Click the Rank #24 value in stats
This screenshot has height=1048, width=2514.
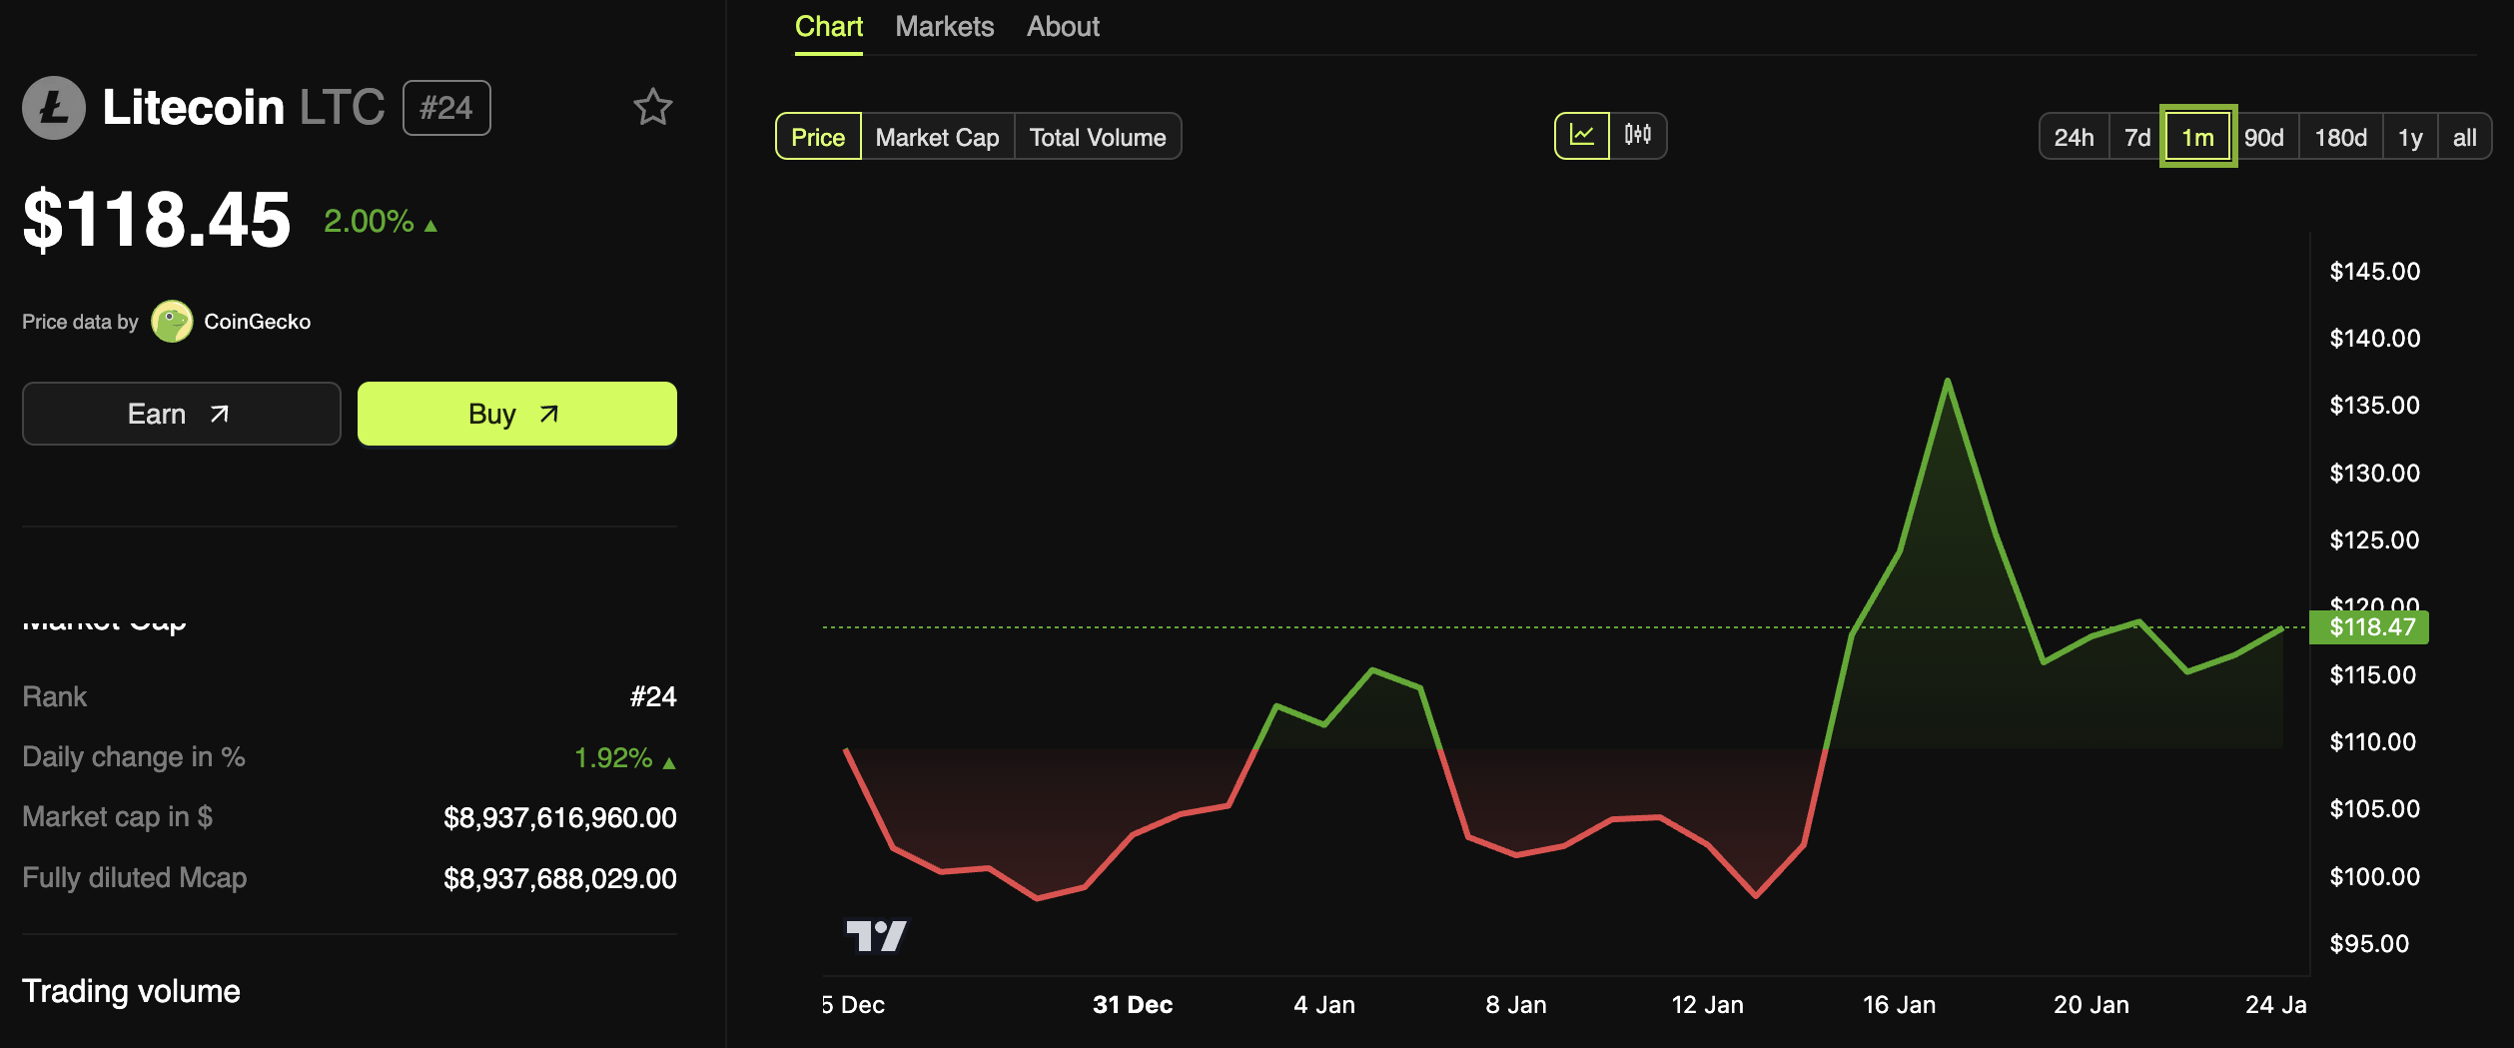pos(653,696)
